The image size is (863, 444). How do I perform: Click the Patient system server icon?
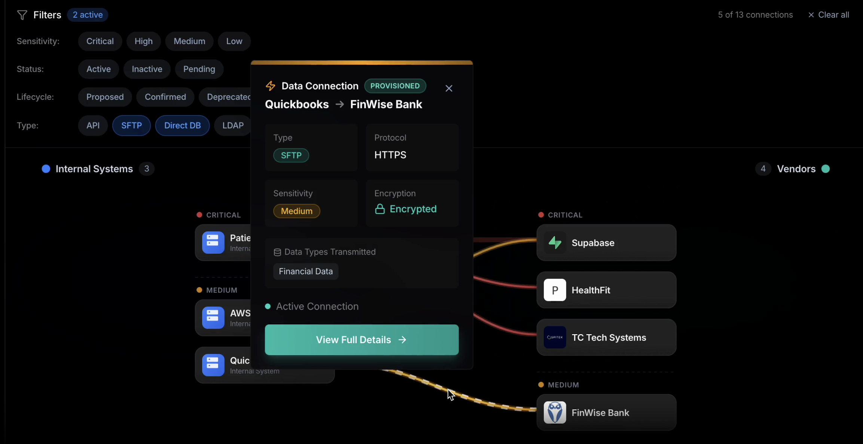[x=213, y=243]
